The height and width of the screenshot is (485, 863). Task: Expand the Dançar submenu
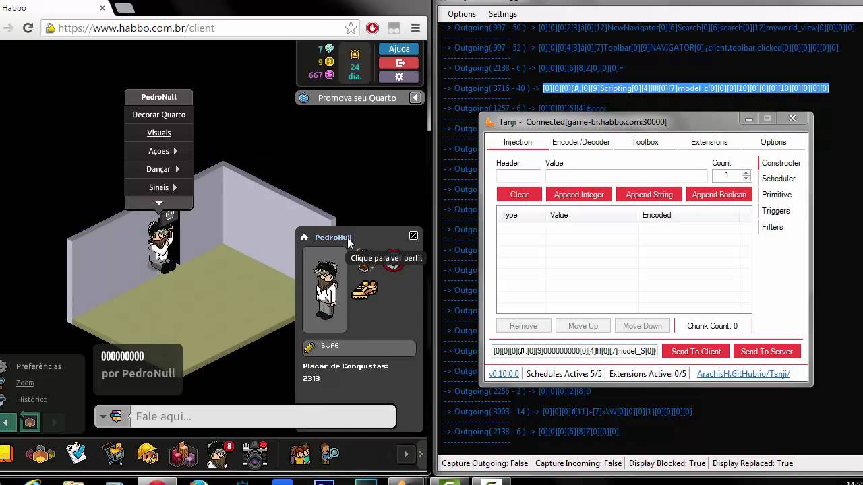click(158, 169)
